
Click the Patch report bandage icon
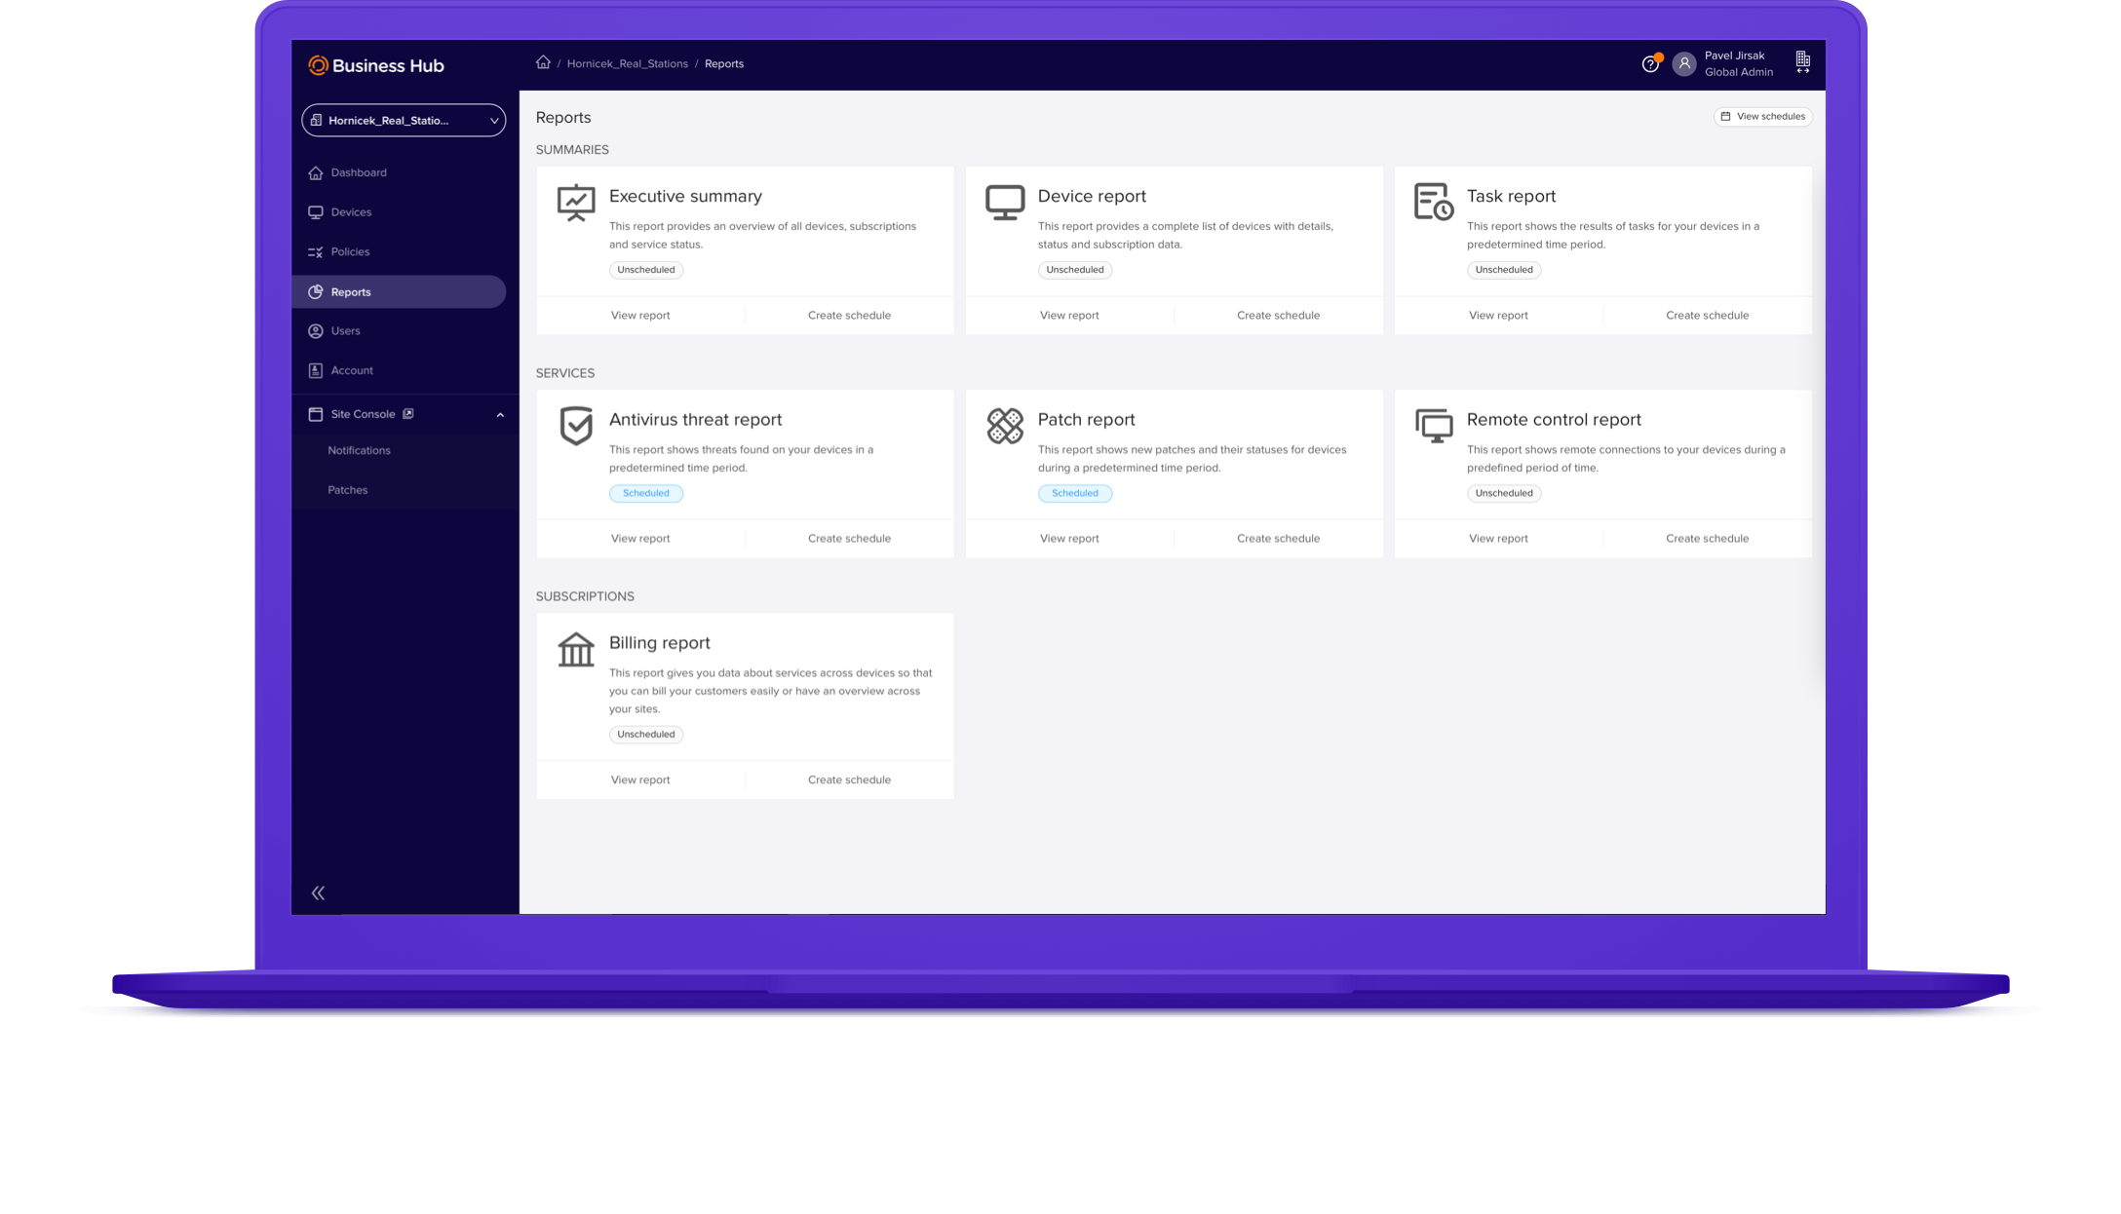pyautogui.click(x=1004, y=426)
